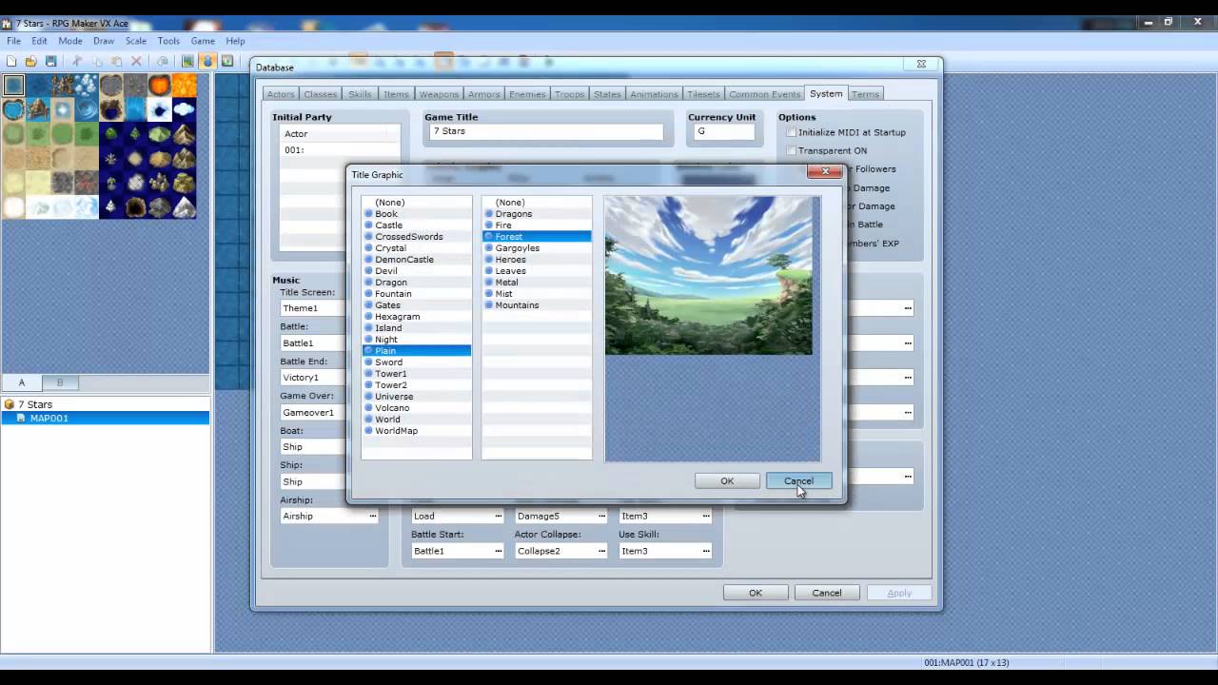Select Castle in the title graphic list
Image resolution: width=1218 pixels, height=685 pixels.
point(417,225)
